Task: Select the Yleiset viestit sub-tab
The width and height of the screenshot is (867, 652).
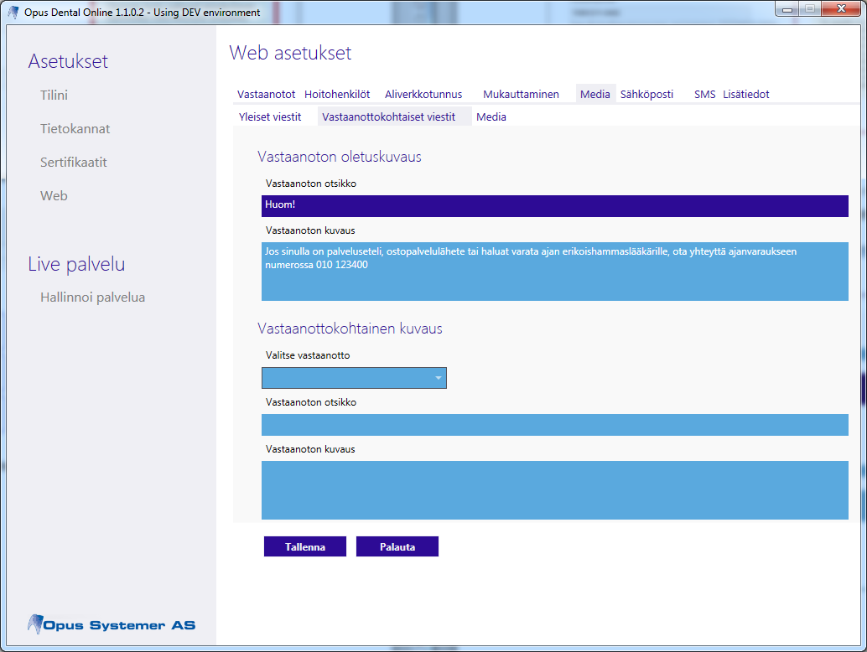Action: click(270, 117)
